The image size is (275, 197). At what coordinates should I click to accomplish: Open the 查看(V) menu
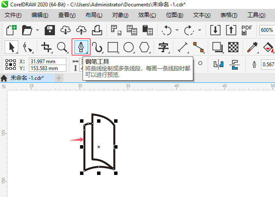[x=67, y=15]
